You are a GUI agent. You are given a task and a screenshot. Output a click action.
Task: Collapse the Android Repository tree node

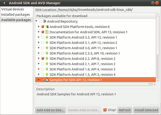(x=37, y=21)
